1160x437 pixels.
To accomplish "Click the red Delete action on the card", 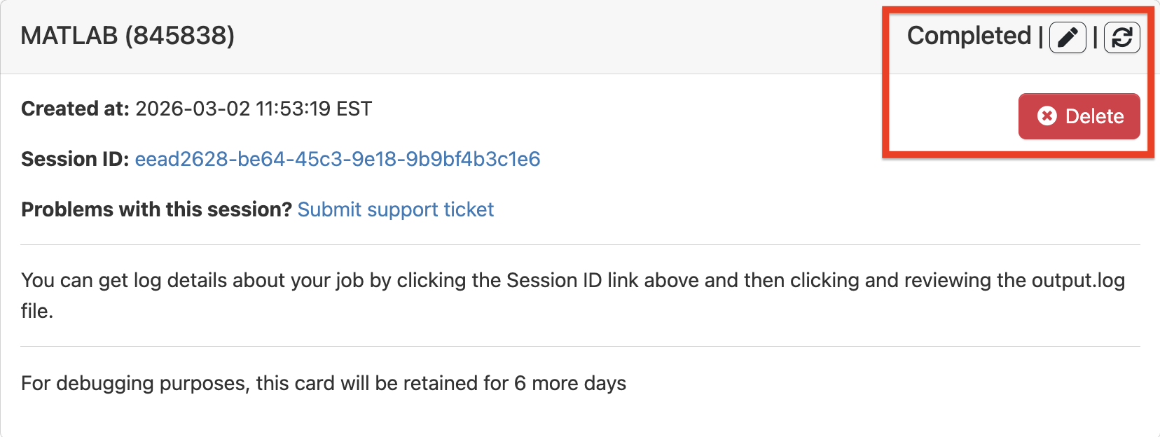I will coord(1079,116).
